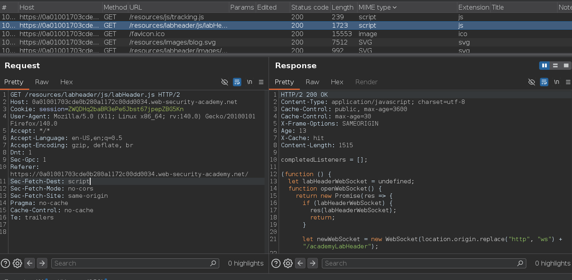Click the 'Content-Length: 1515' response header
The height and width of the screenshot is (280, 572).
click(x=317, y=145)
